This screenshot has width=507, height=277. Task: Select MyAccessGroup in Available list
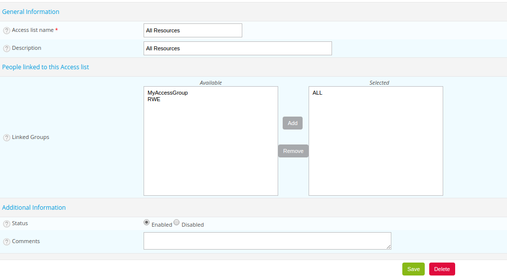(168, 93)
